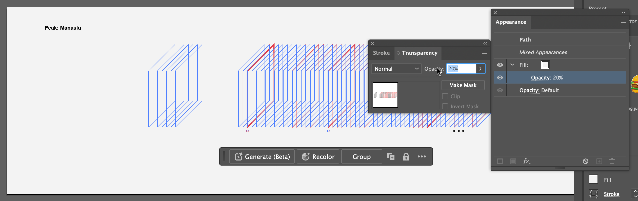638x201 pixels.
Task: Toggle the Fill row visibility eye
Action: click(x=500, y=65)
